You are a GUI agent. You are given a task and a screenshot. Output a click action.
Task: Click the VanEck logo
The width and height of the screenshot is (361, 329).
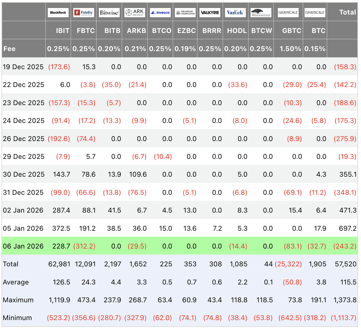pyautogui.click(x=235, y=12)
